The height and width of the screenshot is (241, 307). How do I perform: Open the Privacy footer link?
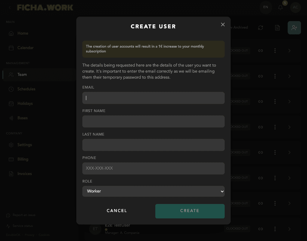click(29, 235)
